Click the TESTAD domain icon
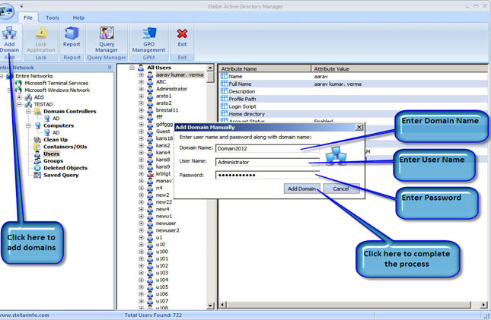 (x=28, y=104)
